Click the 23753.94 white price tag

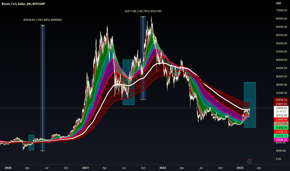(x=281, y=115)
